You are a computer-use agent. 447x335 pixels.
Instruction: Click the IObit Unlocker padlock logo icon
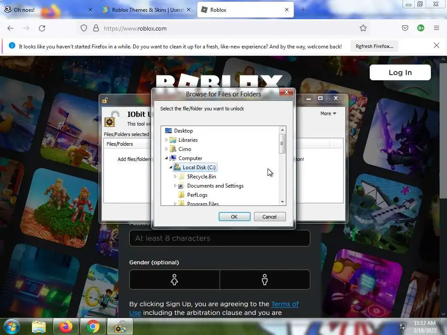111,119
